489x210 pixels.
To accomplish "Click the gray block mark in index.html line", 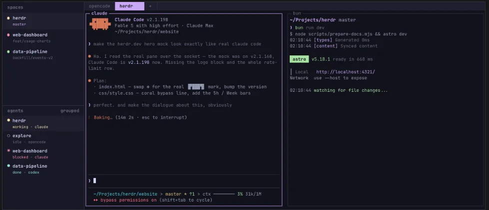I will tap(196, 87).
